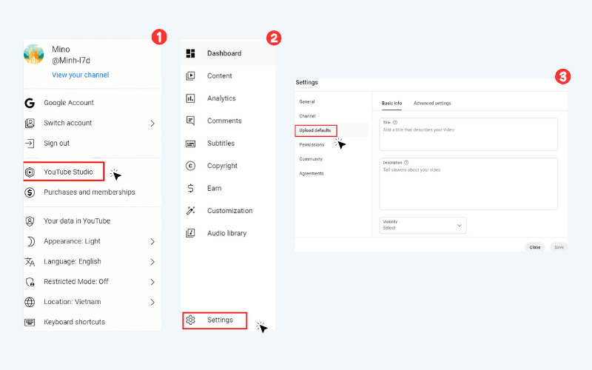Click the Switch account person icon
The width and height of the screenshot is (592, 370).
(x=30, y=123)
